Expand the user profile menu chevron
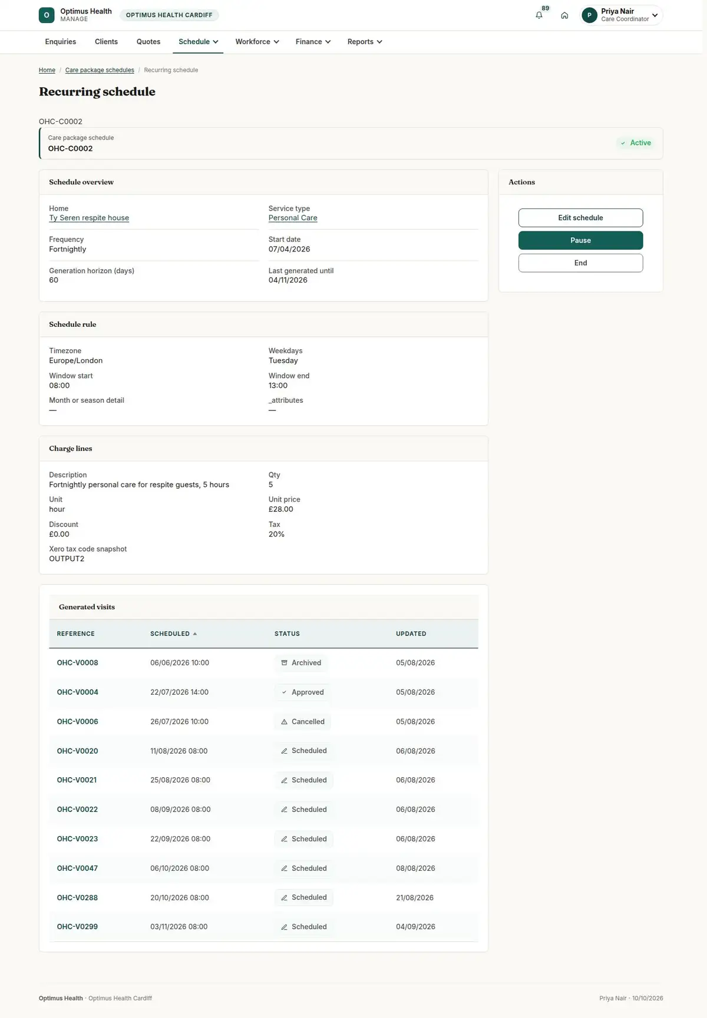 pos(655,15)
